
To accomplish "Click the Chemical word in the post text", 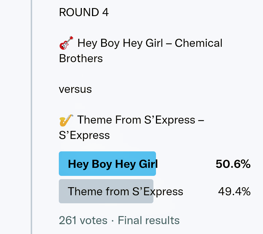I will (198, 43).
